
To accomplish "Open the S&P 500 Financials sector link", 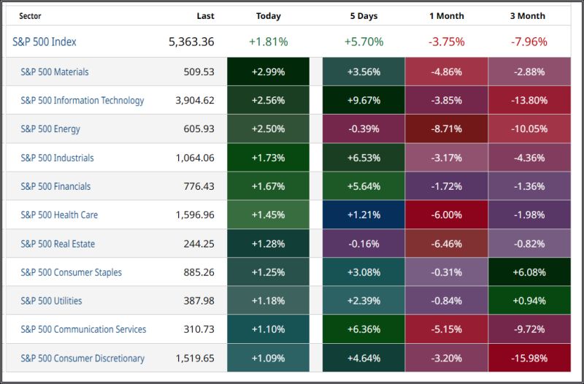I will [x=55, y=186].
